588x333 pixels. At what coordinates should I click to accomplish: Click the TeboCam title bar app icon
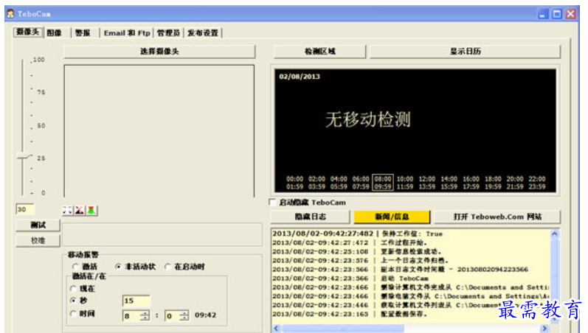click(10, 14)
